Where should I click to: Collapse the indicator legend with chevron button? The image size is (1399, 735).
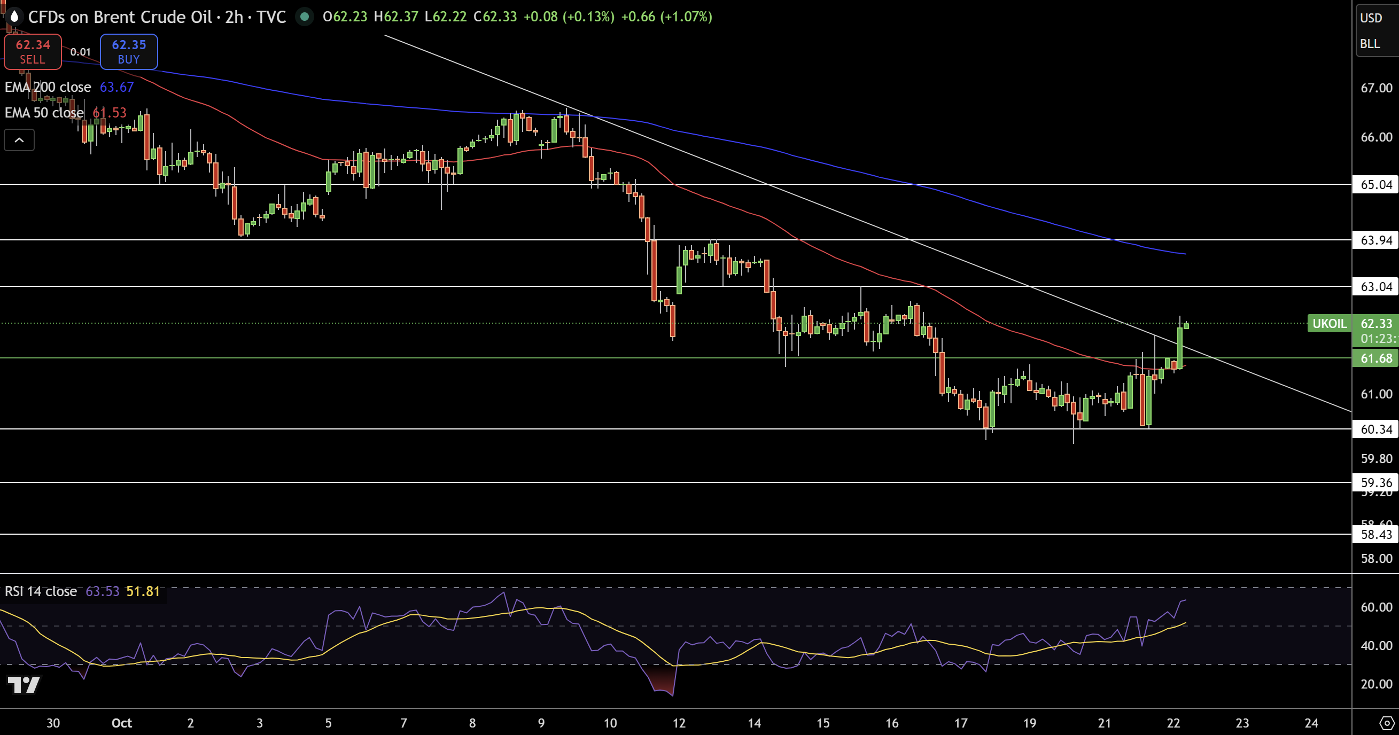point(19,140)
